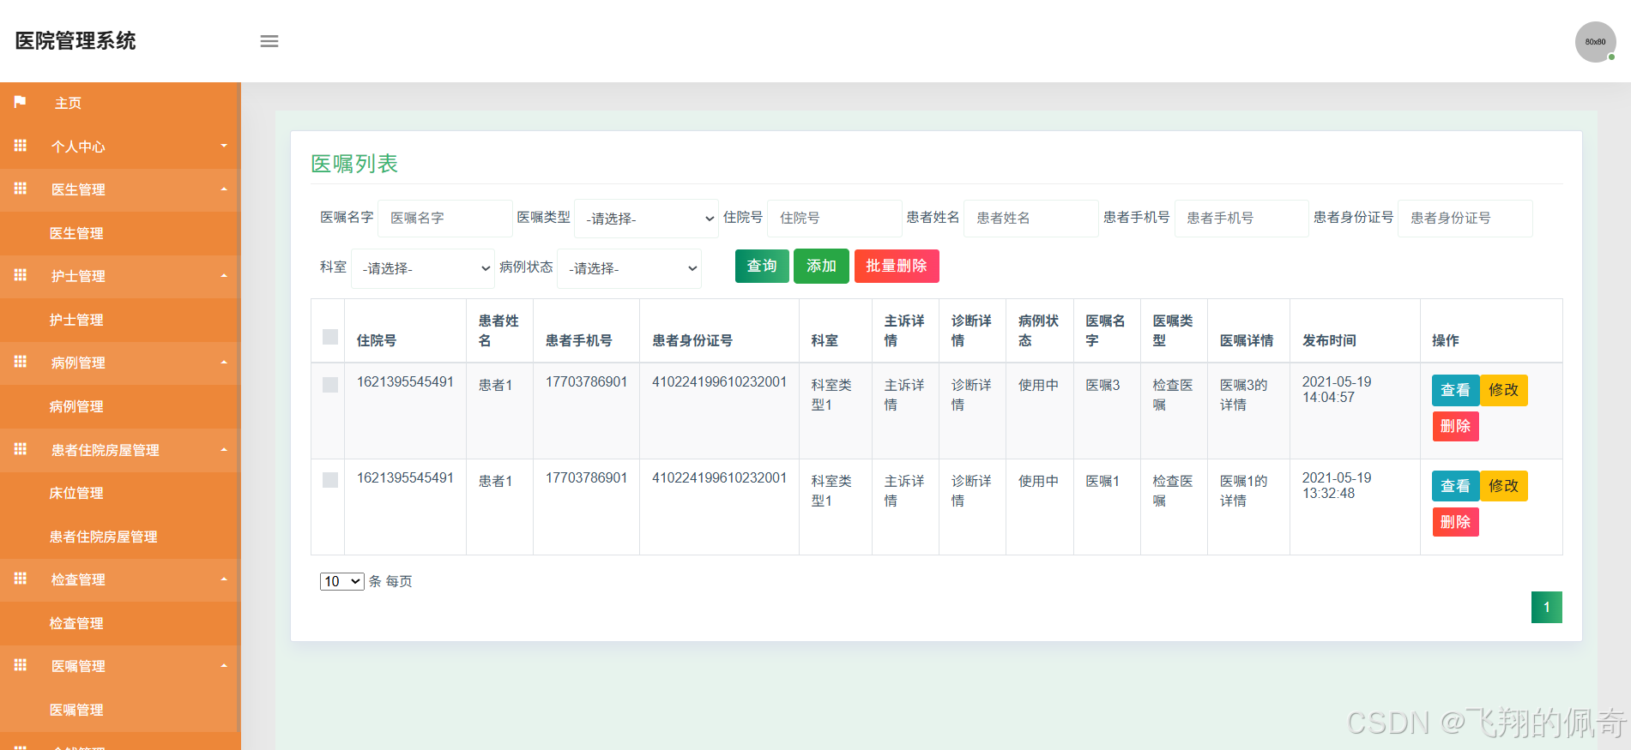
Task: Click the flag icon beside 主页
Action: click(20, 102)
